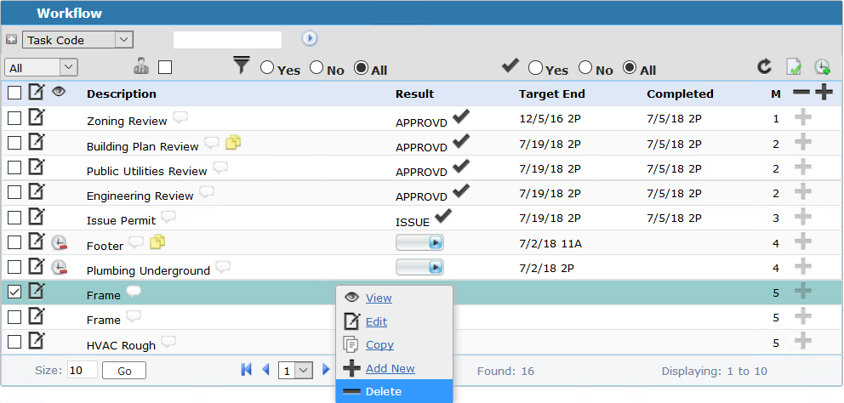
Task: Open the comment bubble beside Issue Permit
Action: click(168, 218)
